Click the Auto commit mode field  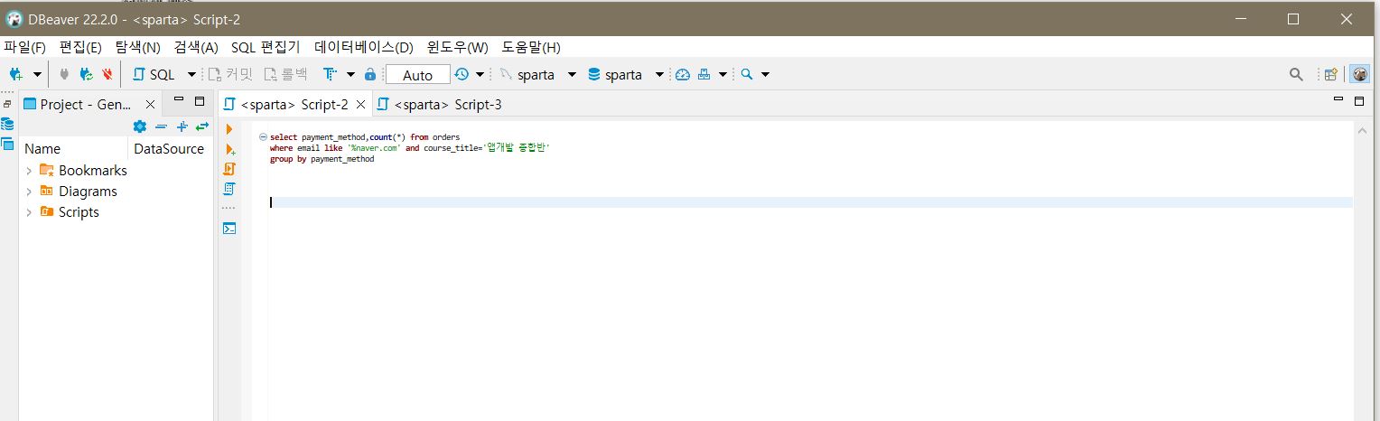click(x=417, y=75)
